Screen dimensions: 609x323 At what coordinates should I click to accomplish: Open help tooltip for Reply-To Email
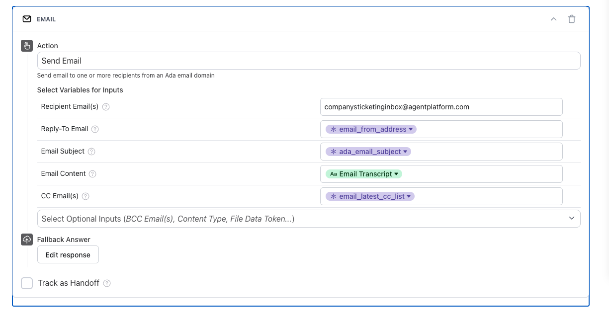[x=95, y=129]
